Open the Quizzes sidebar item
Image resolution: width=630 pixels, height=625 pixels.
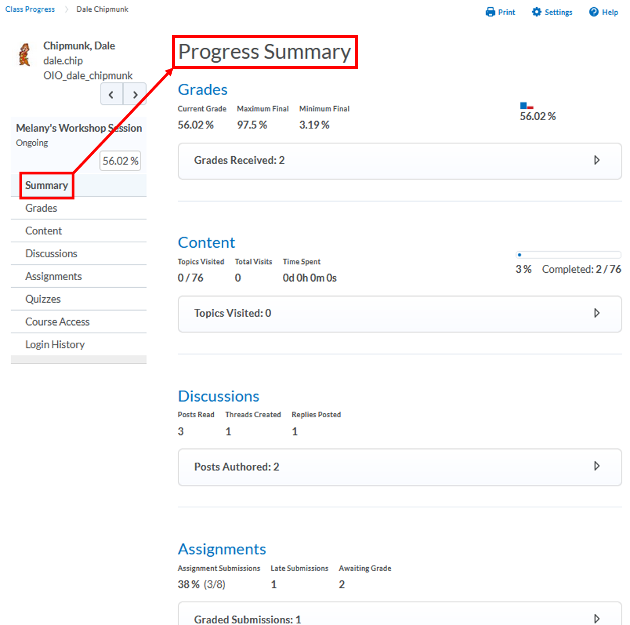tap(43, 299)
